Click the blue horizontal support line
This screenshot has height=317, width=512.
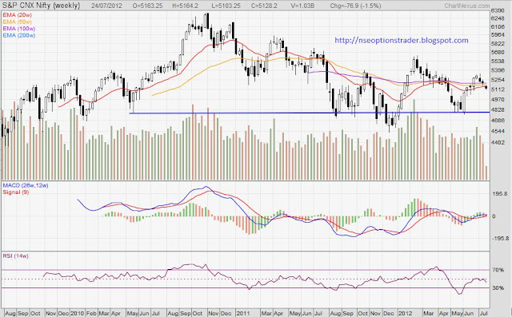tap(310, 113)
